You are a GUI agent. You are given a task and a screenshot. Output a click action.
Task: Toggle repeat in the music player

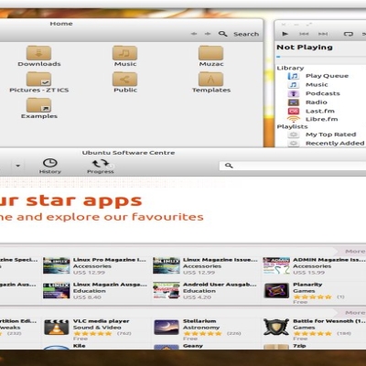pos(348,34)
